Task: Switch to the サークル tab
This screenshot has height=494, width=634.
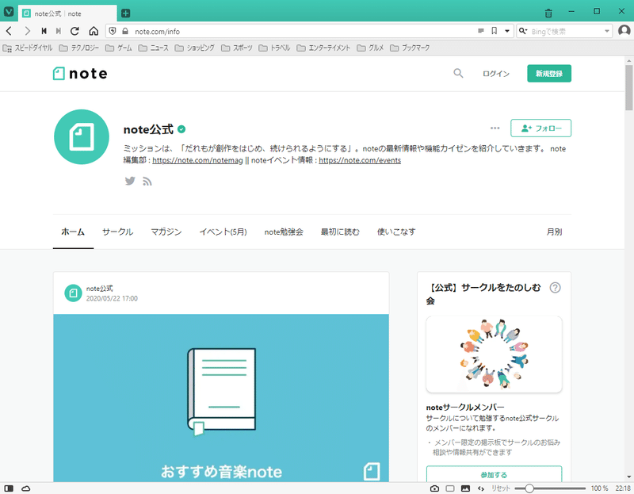Action: 117,232
